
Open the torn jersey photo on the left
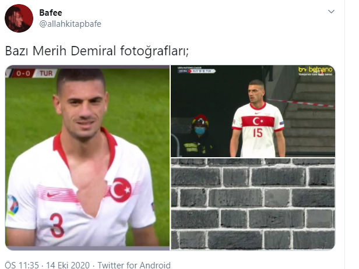(87, 158)
